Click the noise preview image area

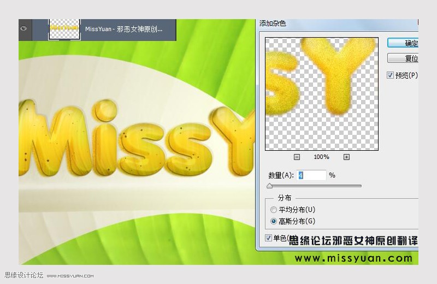coord(322,94)
